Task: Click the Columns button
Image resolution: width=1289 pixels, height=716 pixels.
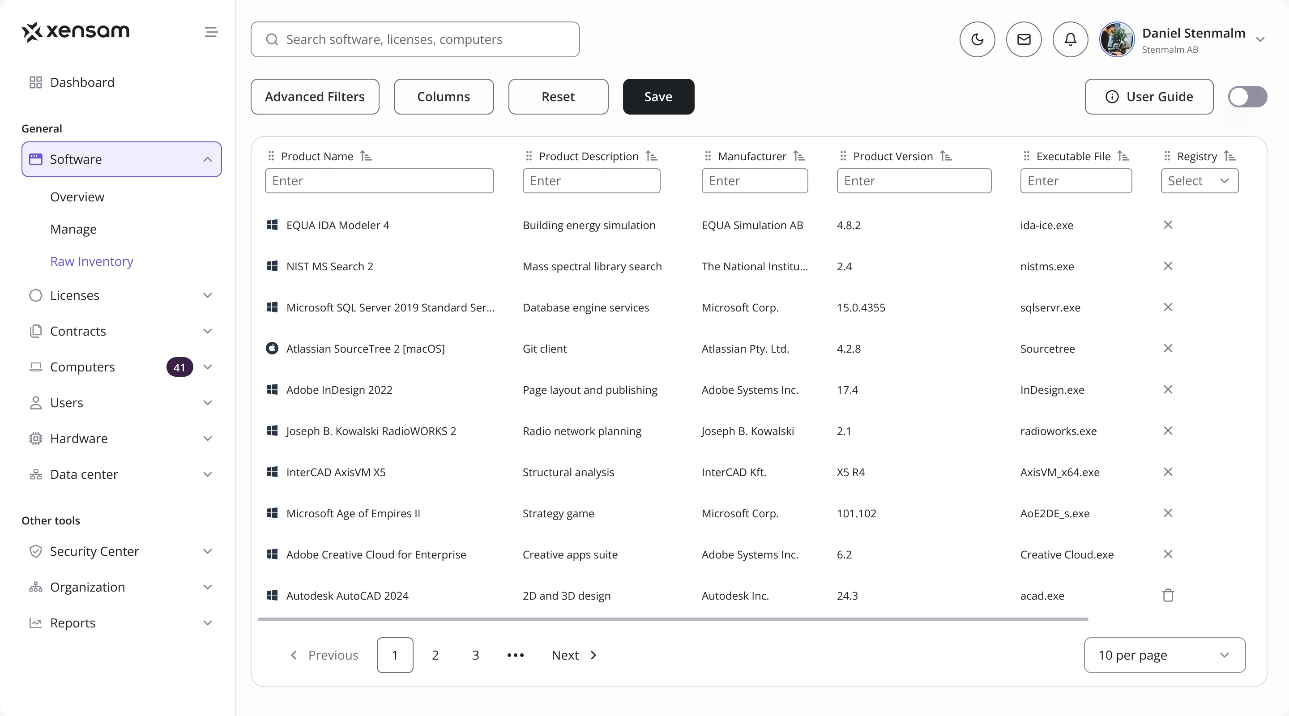Action: pos(444,97)
